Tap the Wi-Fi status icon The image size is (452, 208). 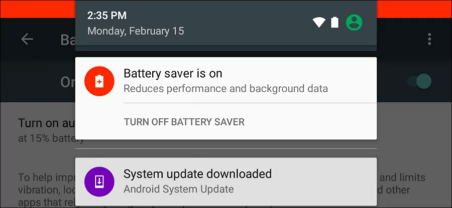(x=319, y=23)
